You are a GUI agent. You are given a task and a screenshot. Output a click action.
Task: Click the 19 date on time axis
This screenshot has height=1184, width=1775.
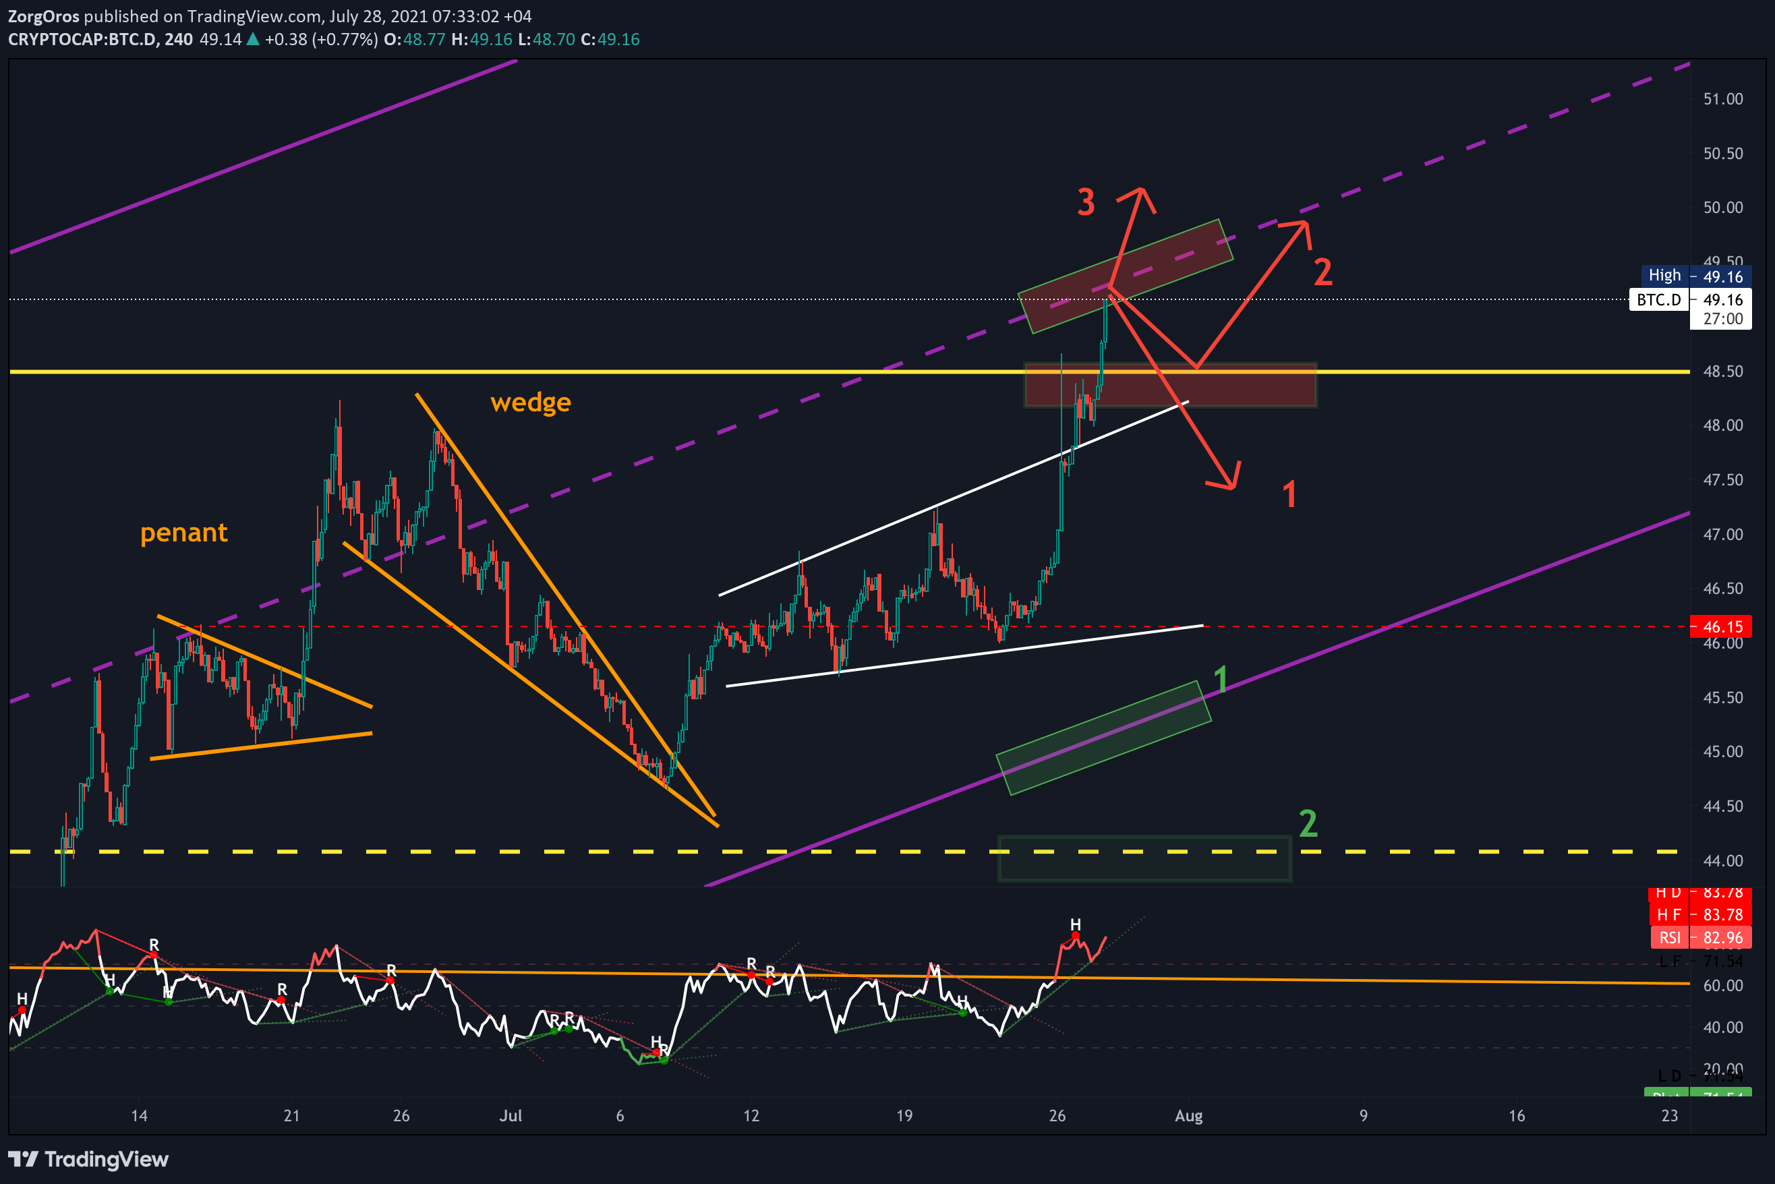904,1116
